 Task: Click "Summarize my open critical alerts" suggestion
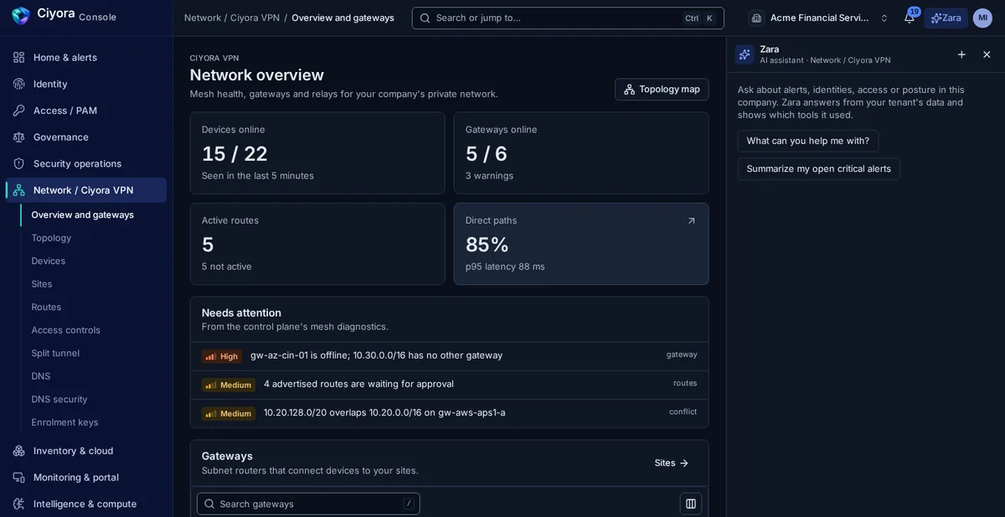[819, 169]
